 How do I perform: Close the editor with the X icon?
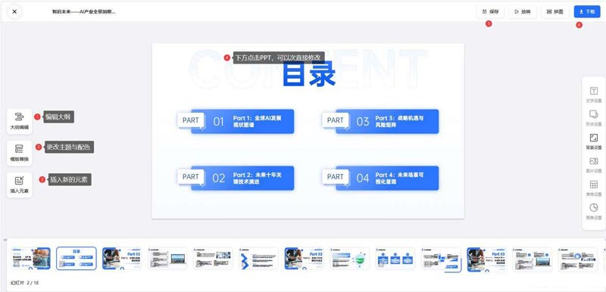pos(14,11)
